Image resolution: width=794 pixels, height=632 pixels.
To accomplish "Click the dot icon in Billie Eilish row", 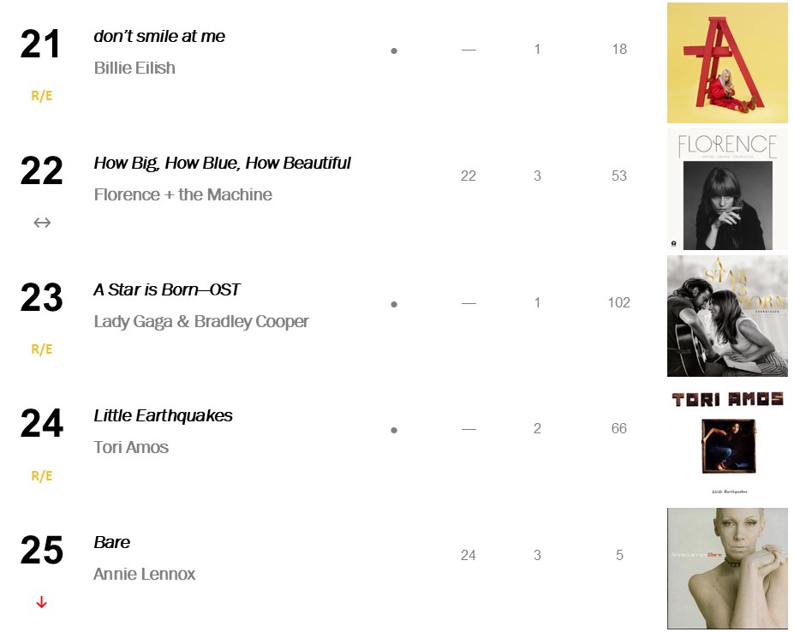I will point(394,51).
